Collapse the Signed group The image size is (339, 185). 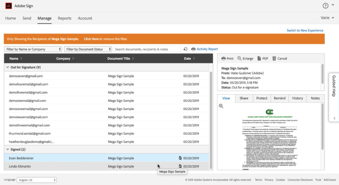pyautogui.click(x=7, y=150)
